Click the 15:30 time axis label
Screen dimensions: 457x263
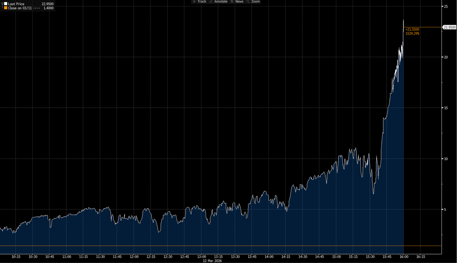click(370, 257)
